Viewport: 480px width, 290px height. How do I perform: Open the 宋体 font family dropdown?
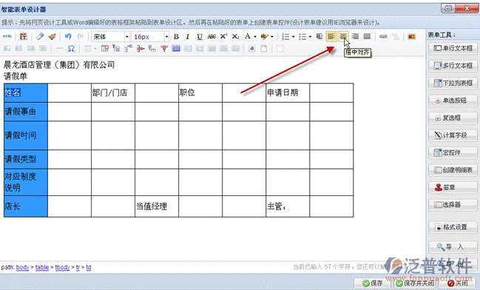(110, 36)
